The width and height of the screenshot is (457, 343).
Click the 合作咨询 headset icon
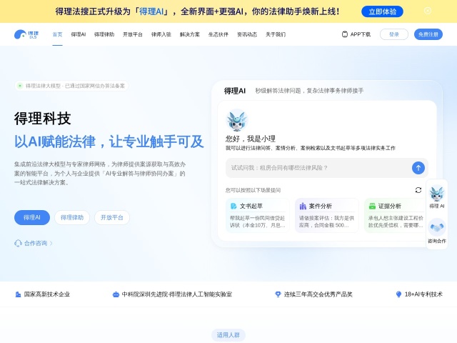(18, 243)
